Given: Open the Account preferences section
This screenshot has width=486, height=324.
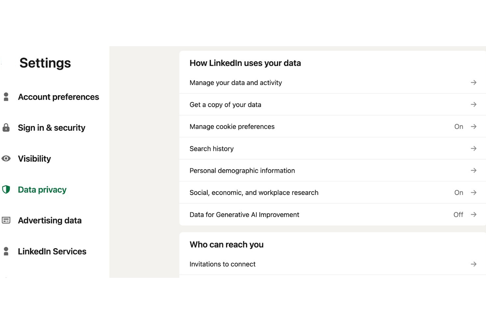Looking at the screenshot, I should coord(58,97).
